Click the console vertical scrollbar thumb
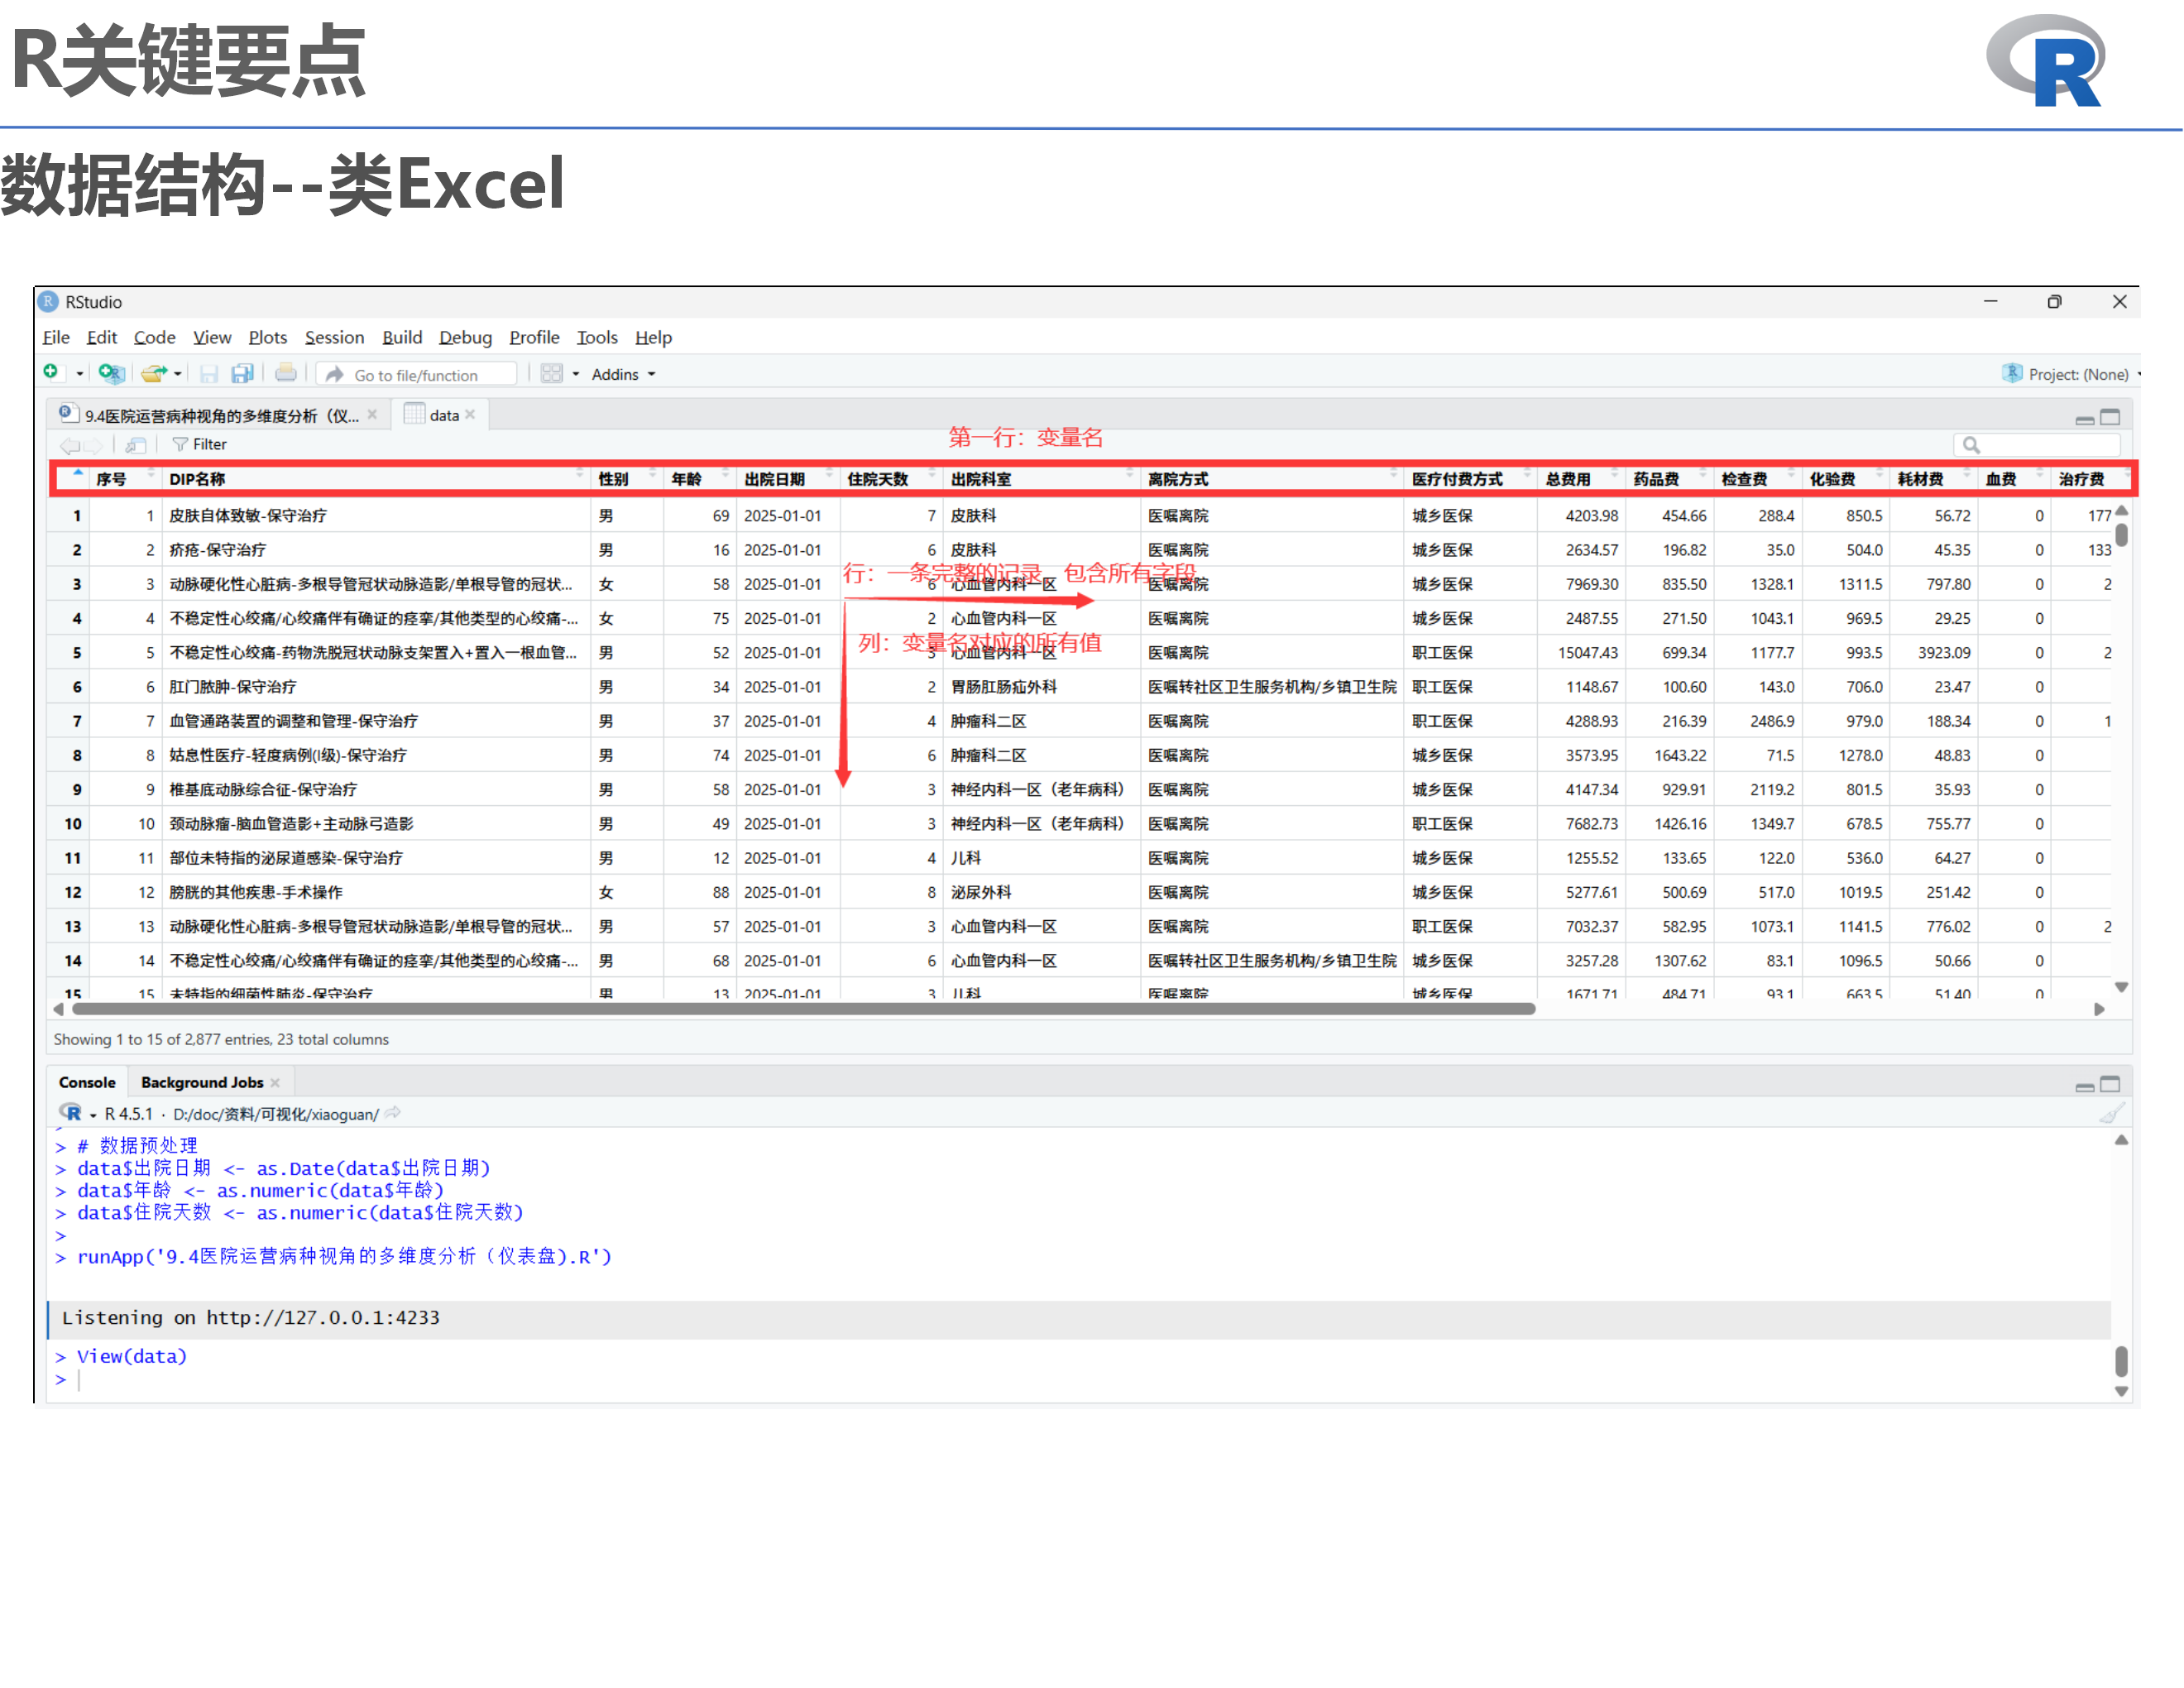The image size is (2184, 1688). tap(2121, 1361)
